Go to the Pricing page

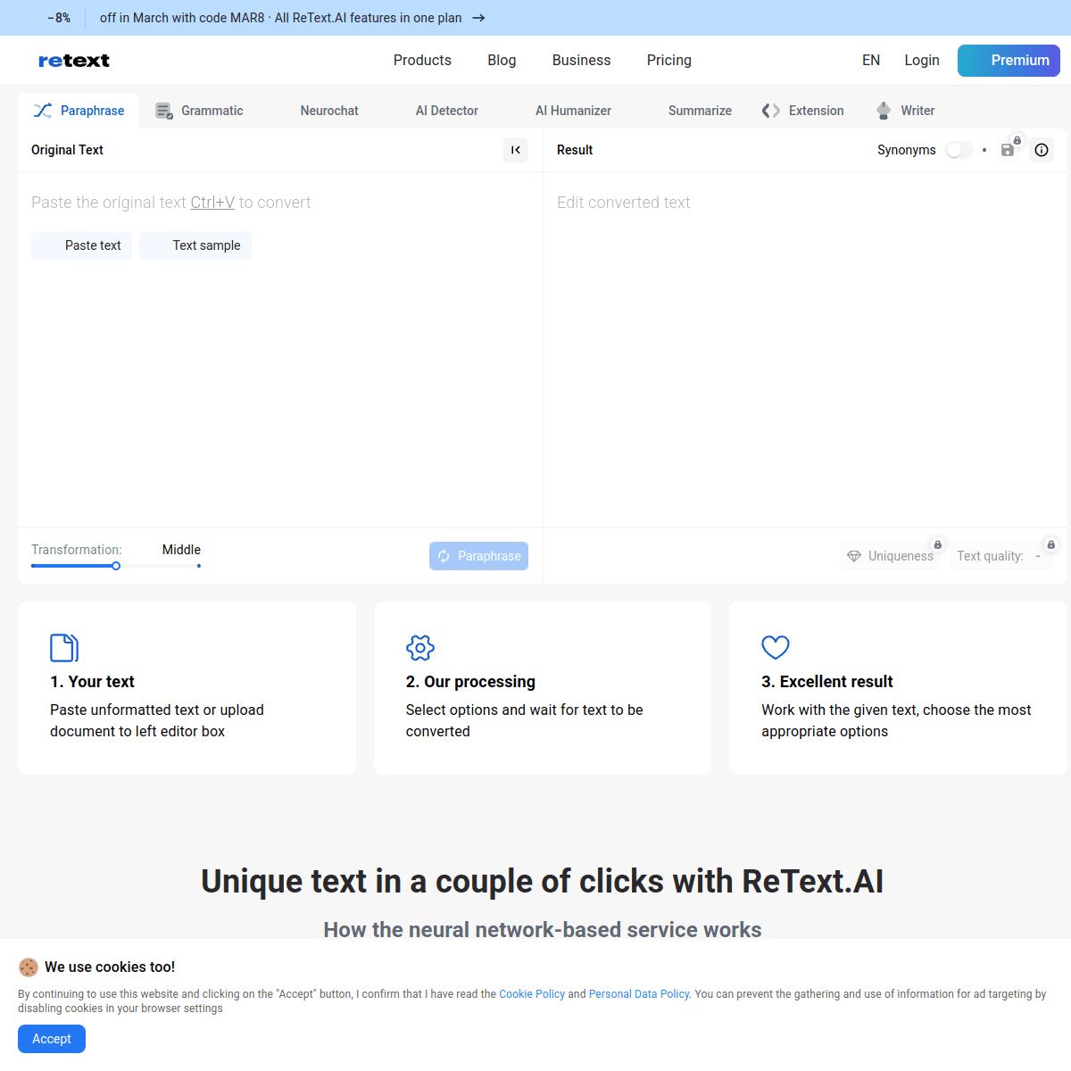pos(669,61)
